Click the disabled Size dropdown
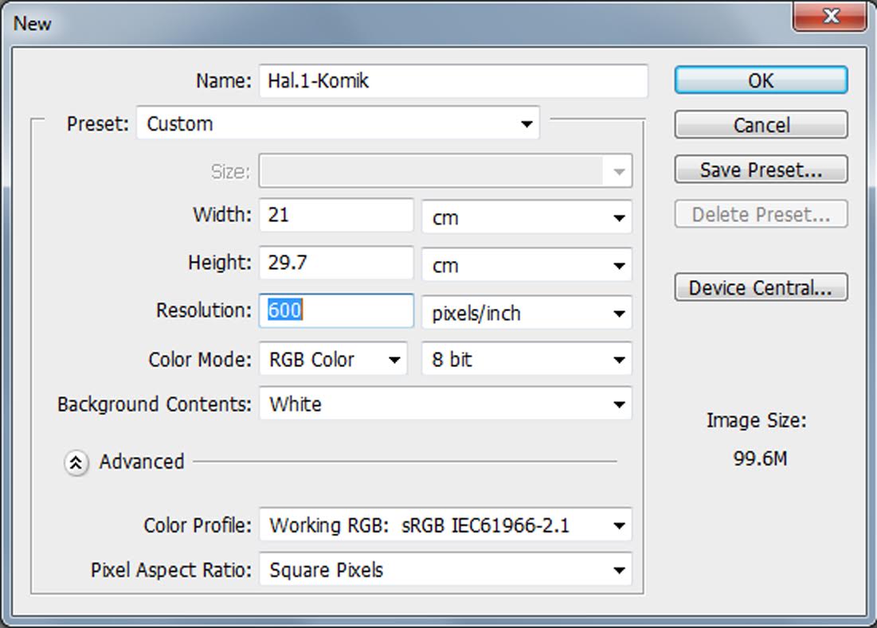 444,171
